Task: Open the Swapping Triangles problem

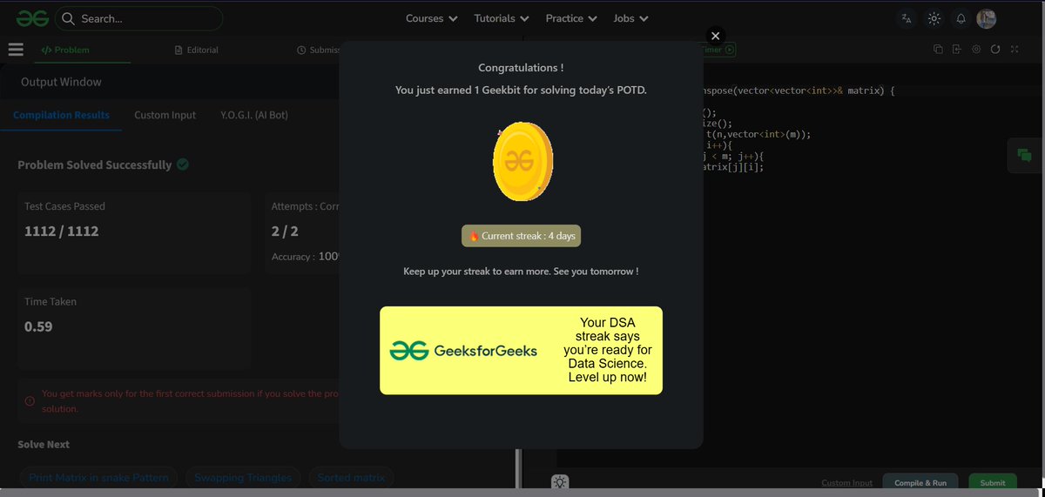Action: pyautogui.click(x=243, y=478)
